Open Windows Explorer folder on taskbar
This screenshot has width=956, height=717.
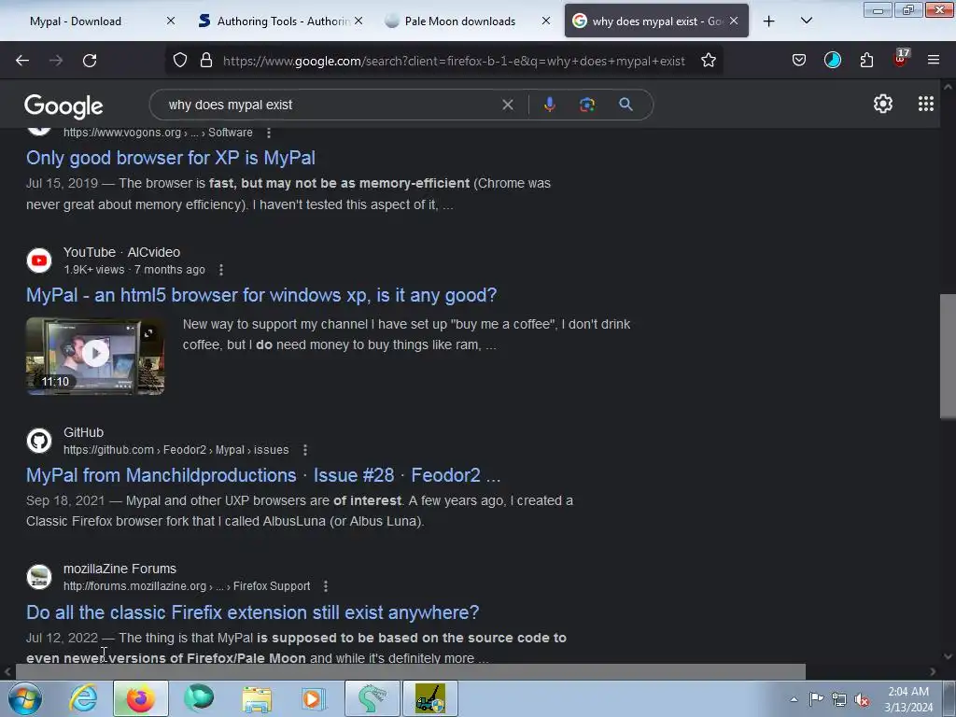pos(257,698)
